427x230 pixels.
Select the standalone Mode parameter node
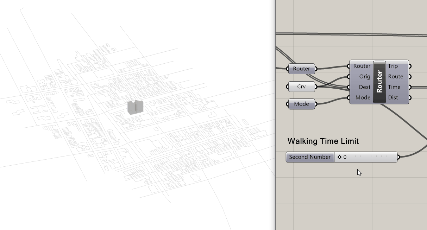301,104
